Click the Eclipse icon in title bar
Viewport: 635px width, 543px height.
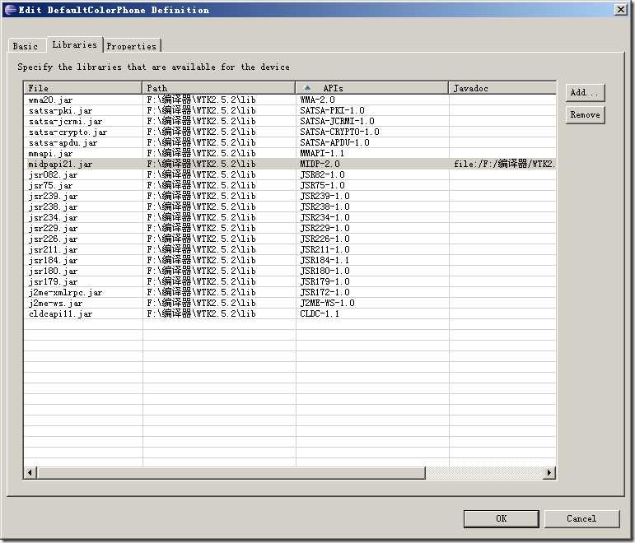pyautogui.click(x=10, y=10)
